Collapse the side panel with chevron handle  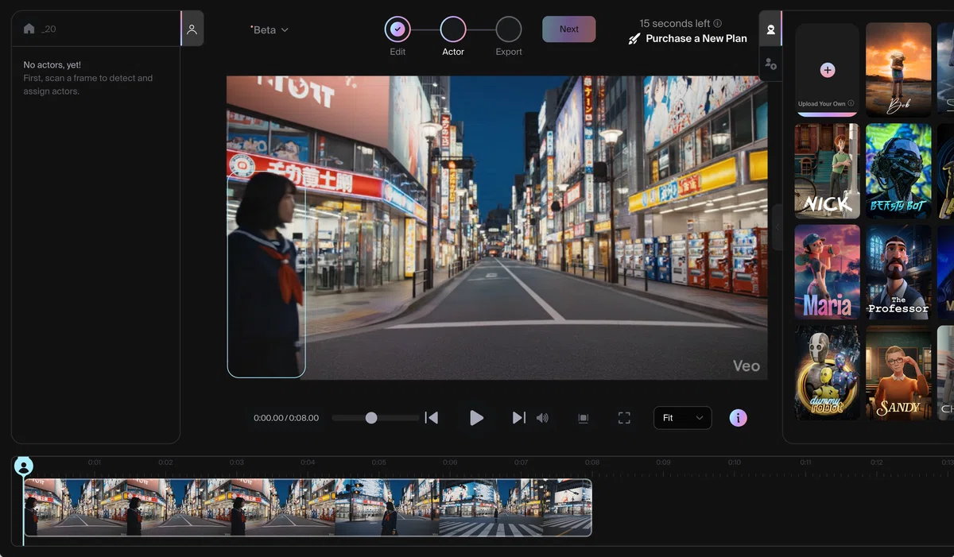[778, 228]
